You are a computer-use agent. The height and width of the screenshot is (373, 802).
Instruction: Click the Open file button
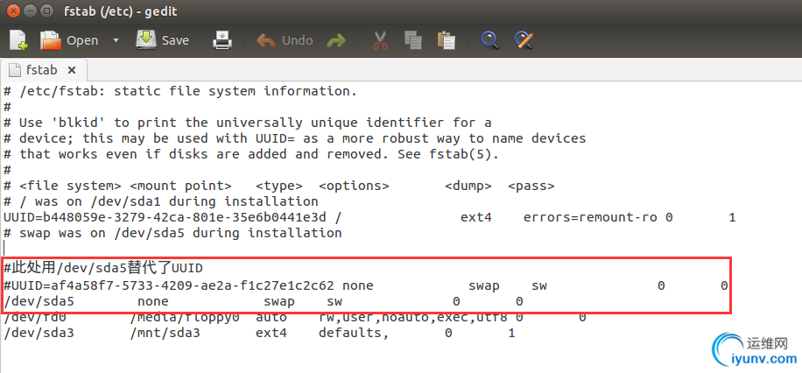(70, 40)
